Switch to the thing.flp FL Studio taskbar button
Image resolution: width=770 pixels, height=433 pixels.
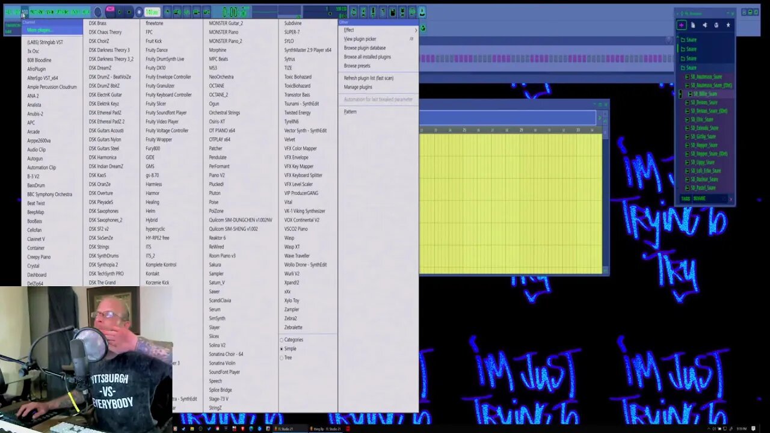tap(325, 429)
